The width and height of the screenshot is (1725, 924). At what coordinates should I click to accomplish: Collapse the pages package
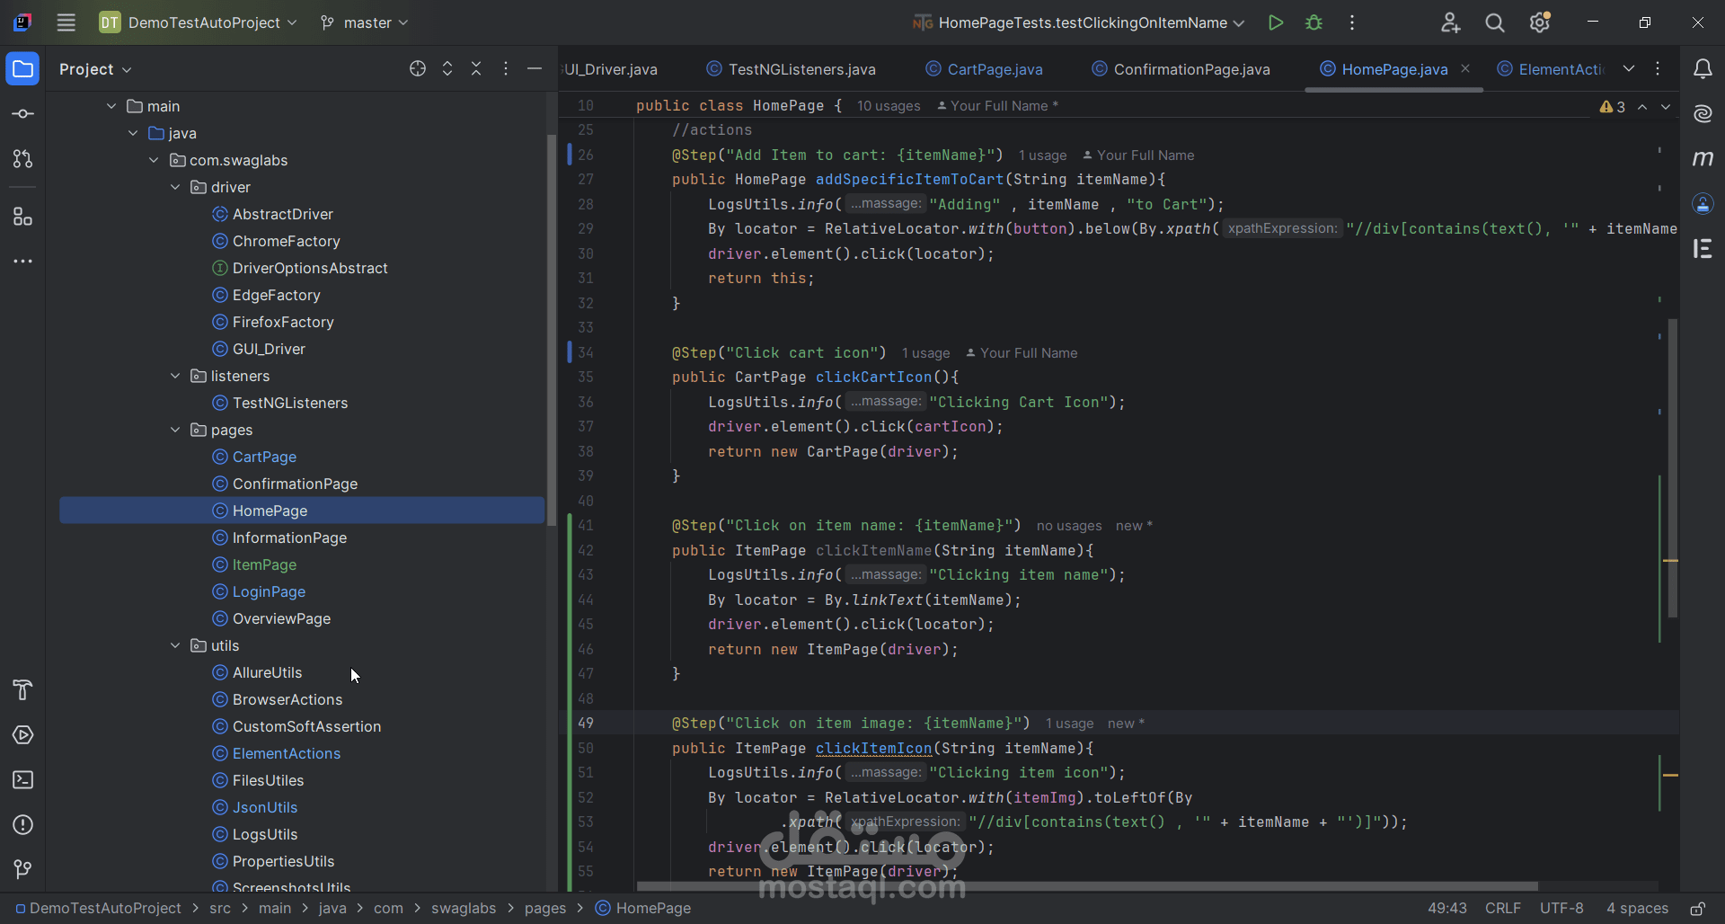pos(175,430)
